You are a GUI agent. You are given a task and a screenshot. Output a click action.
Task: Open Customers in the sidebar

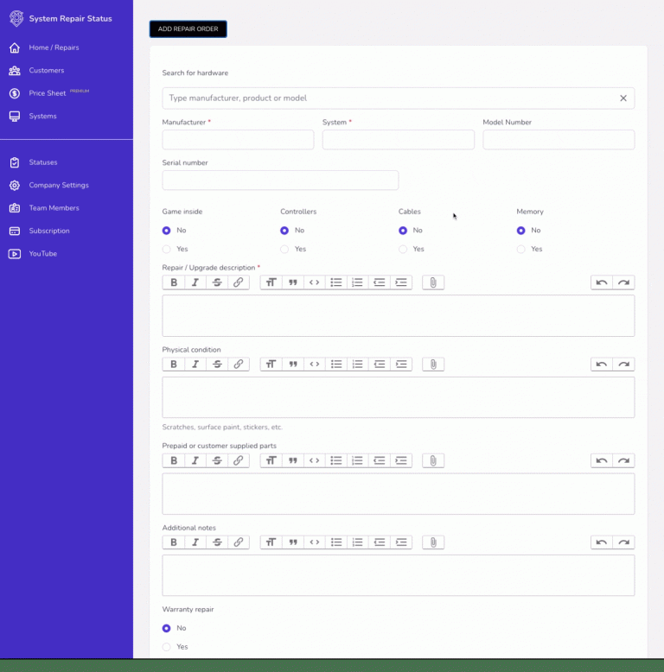pos(46,71)
